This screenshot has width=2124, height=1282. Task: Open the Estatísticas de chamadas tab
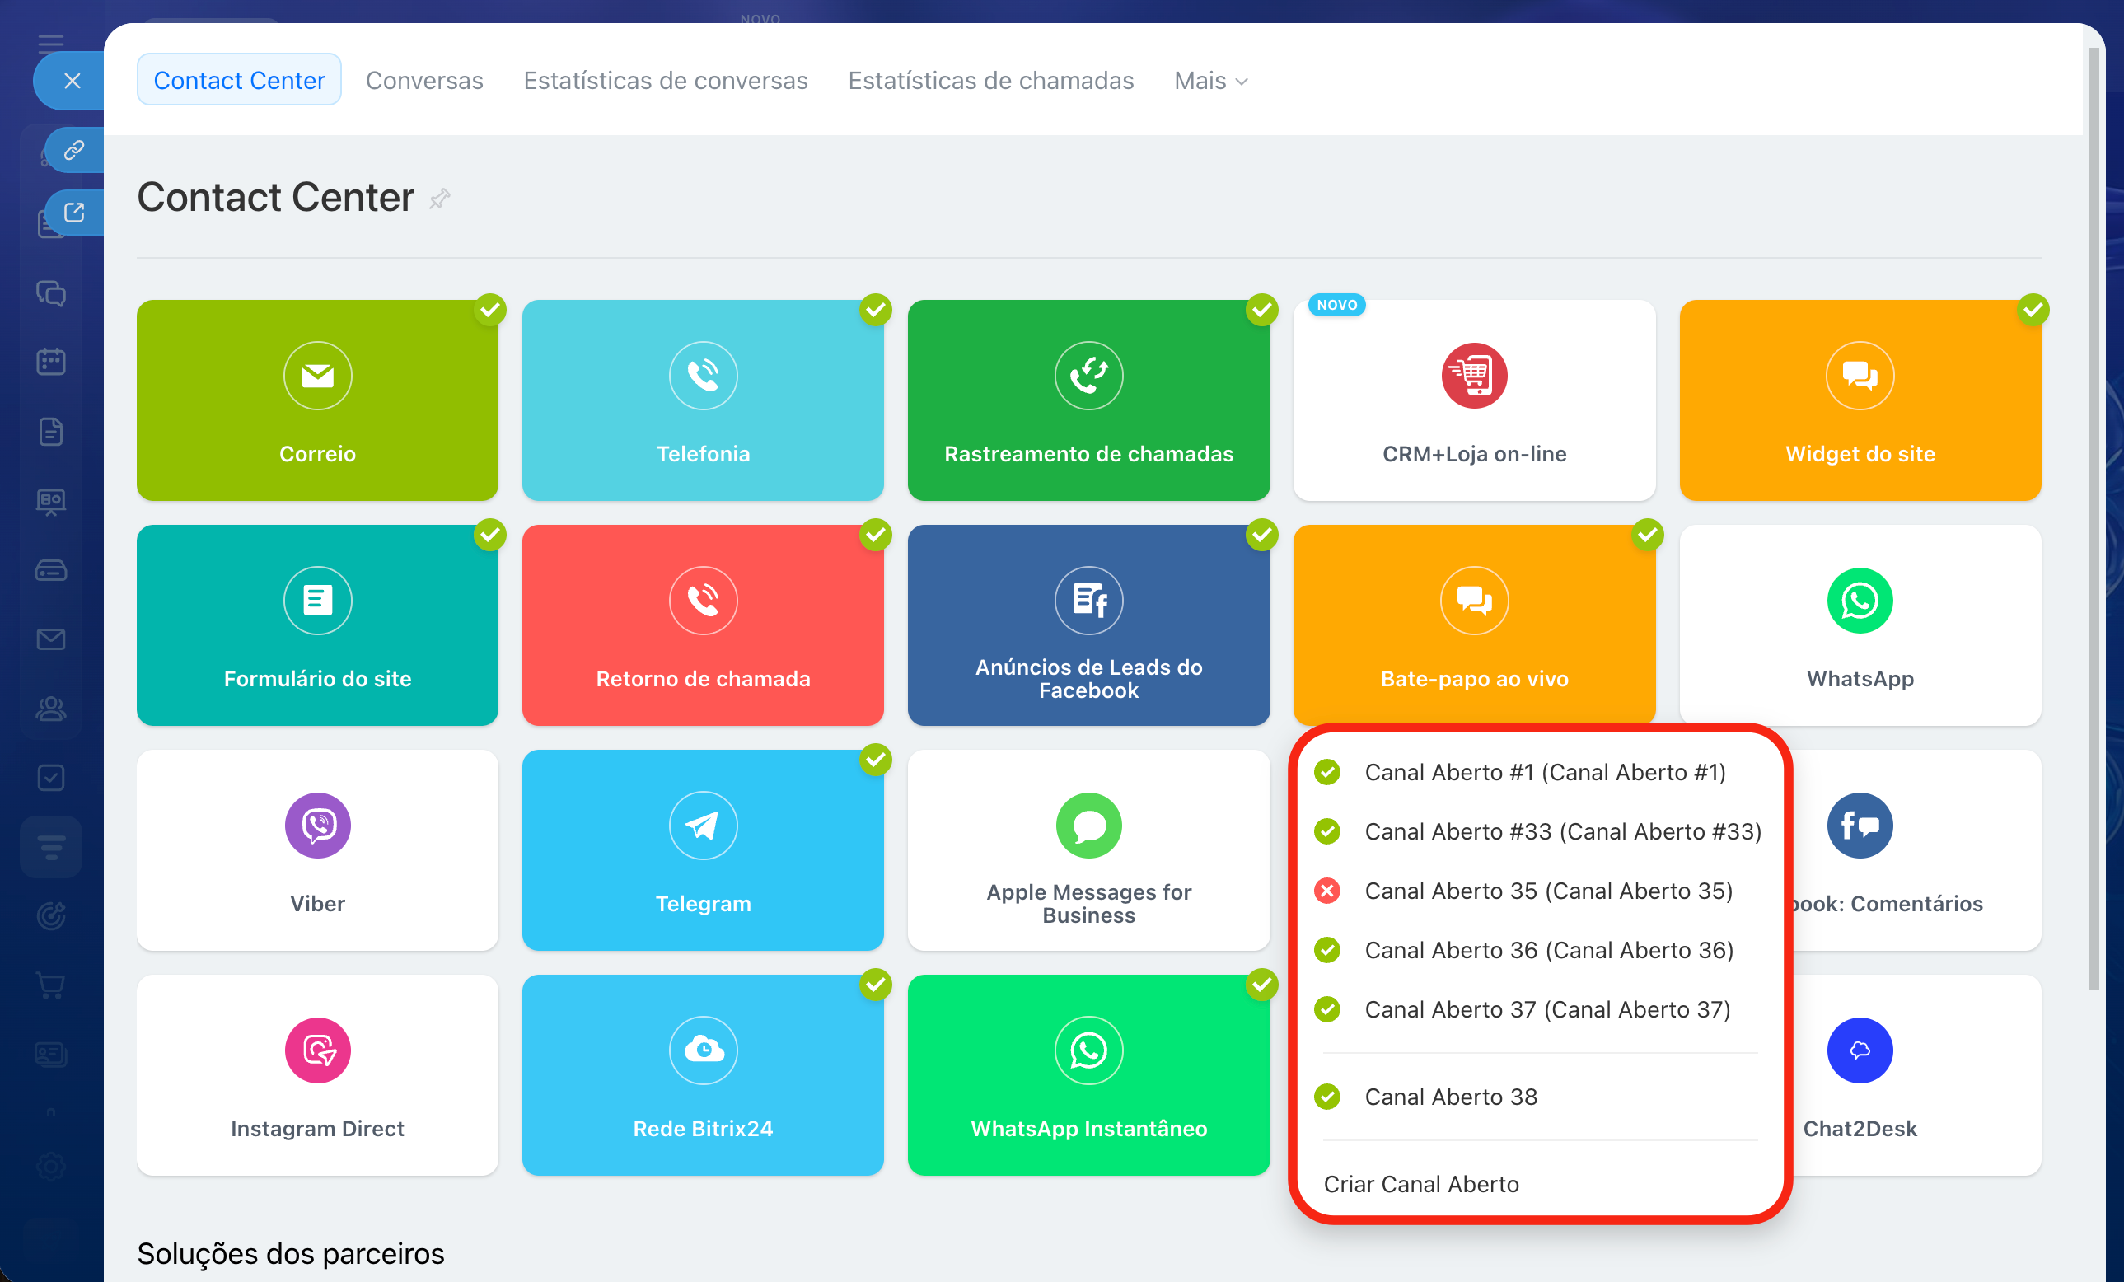990,80
